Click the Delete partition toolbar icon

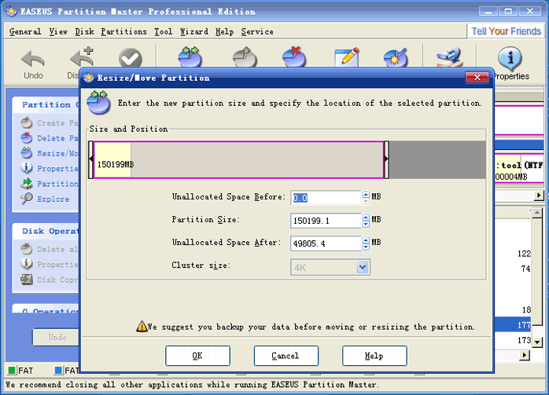tap(294, 57)
